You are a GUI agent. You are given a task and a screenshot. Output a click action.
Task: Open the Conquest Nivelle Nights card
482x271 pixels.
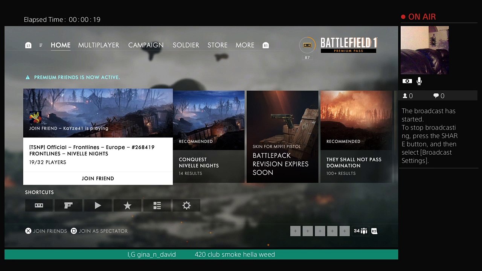[209, 137]
